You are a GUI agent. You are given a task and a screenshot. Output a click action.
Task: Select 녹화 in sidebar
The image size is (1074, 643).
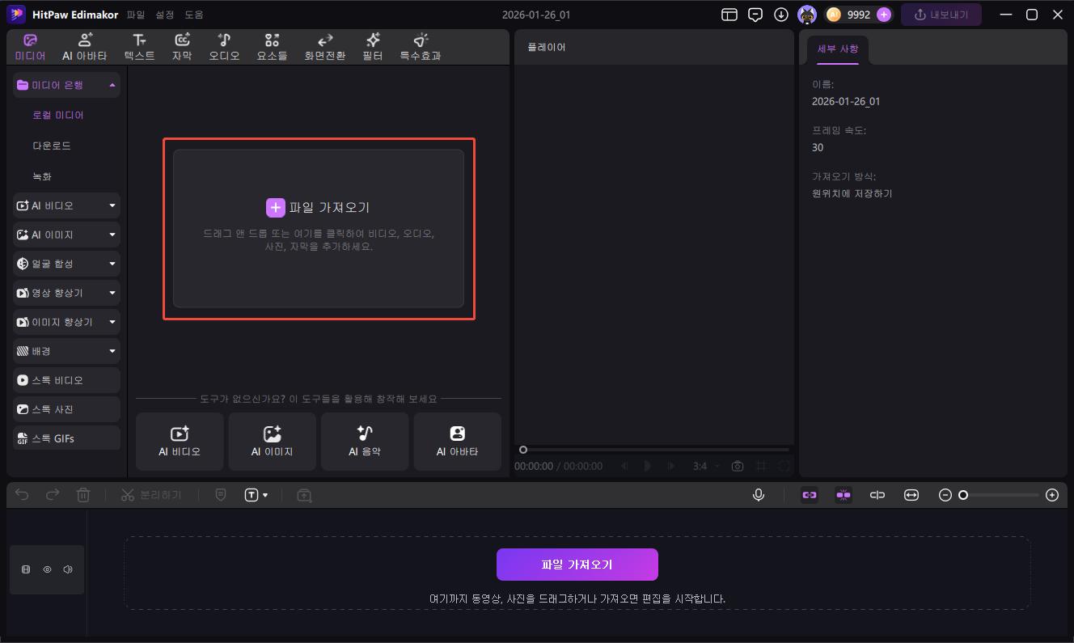pos(42,176)
